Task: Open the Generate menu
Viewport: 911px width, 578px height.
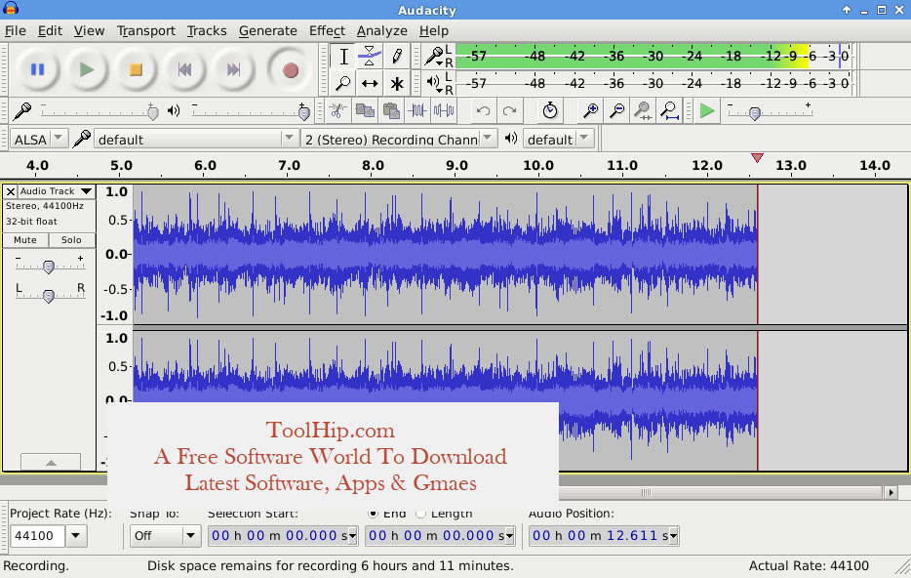Action: 268,31
